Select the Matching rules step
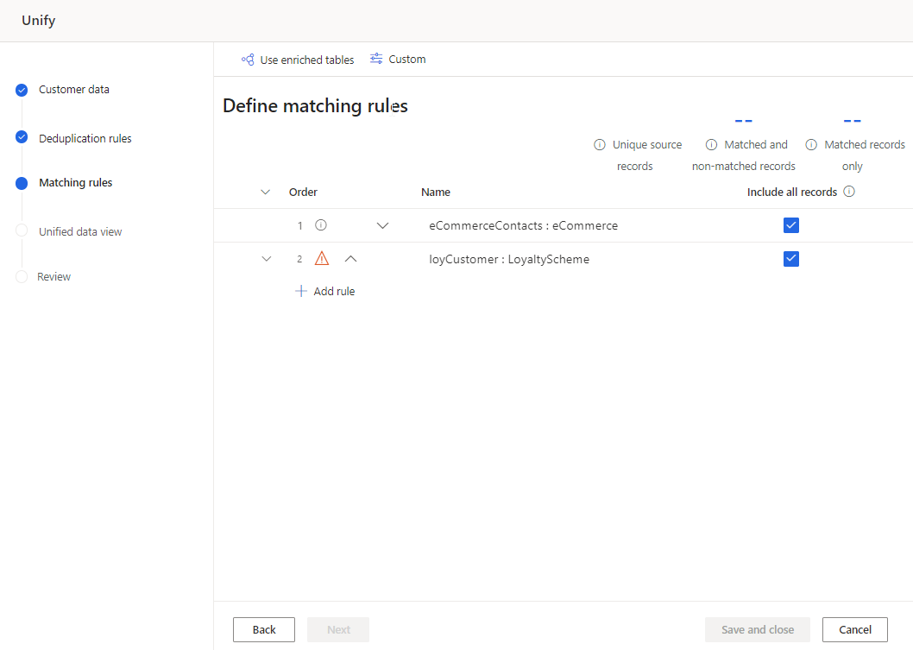 tap(75, 183)
